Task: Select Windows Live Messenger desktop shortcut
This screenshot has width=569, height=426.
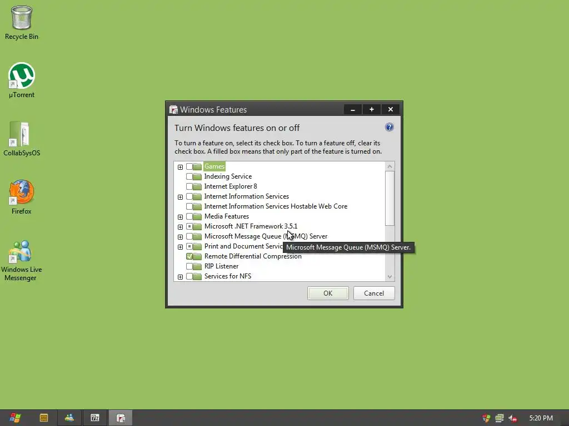Action: (x=21, y=261)
